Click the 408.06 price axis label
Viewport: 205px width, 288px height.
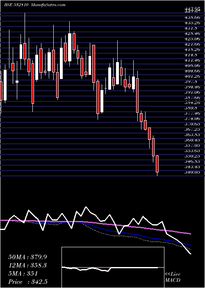tap(191, 65)
